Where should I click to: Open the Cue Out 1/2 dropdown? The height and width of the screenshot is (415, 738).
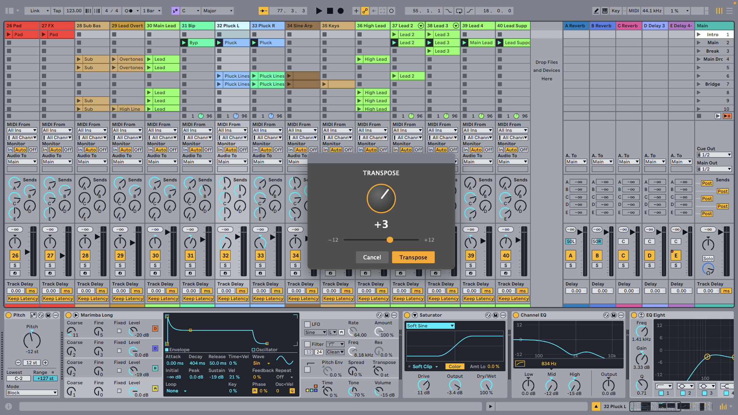714,155
